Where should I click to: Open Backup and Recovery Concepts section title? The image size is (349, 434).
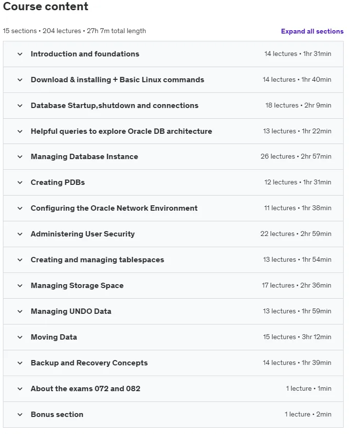[x=89, y=362]
